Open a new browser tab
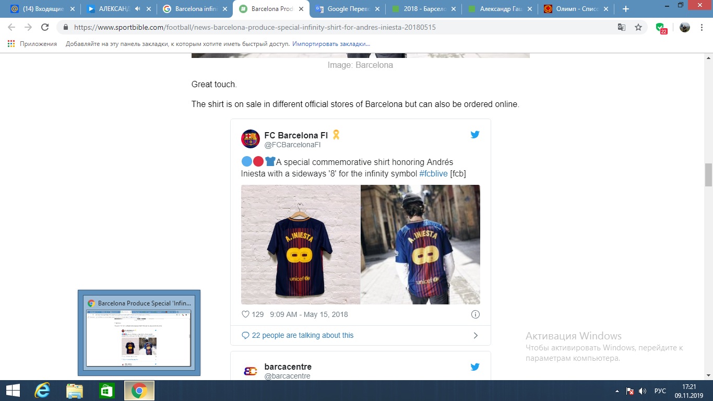Image resolution: width=713 pixels, height=401 pixels. 626,9
